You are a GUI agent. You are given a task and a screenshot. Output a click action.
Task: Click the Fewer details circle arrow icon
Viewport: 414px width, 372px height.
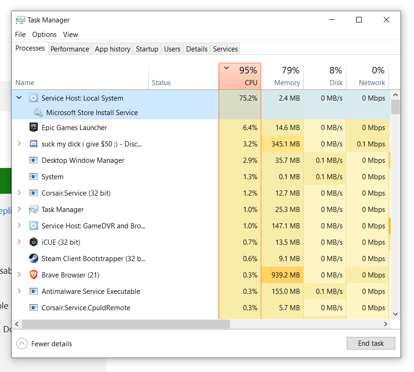pyautogui.click(x=22, y=344)
